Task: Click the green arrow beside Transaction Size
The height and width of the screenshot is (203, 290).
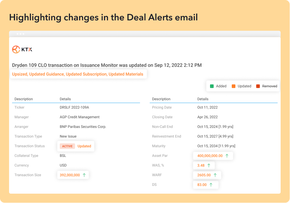Action: click(x=84, y=175)
